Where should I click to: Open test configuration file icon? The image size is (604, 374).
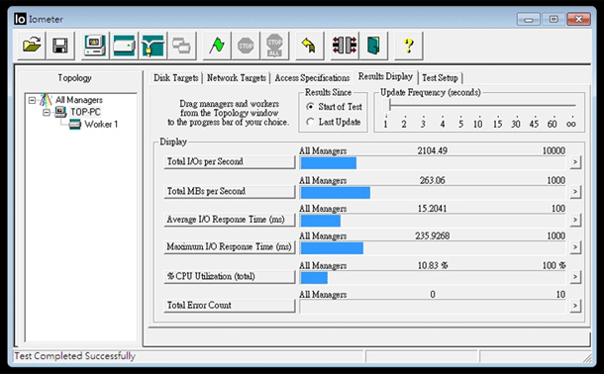click(32, 46)
